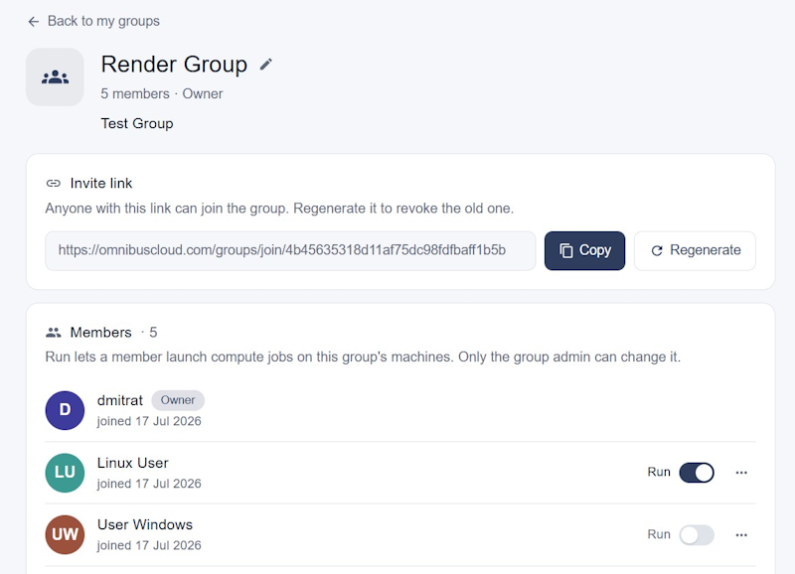Open more options for User Windows
795x574 pixels.
tap(741, 535)
